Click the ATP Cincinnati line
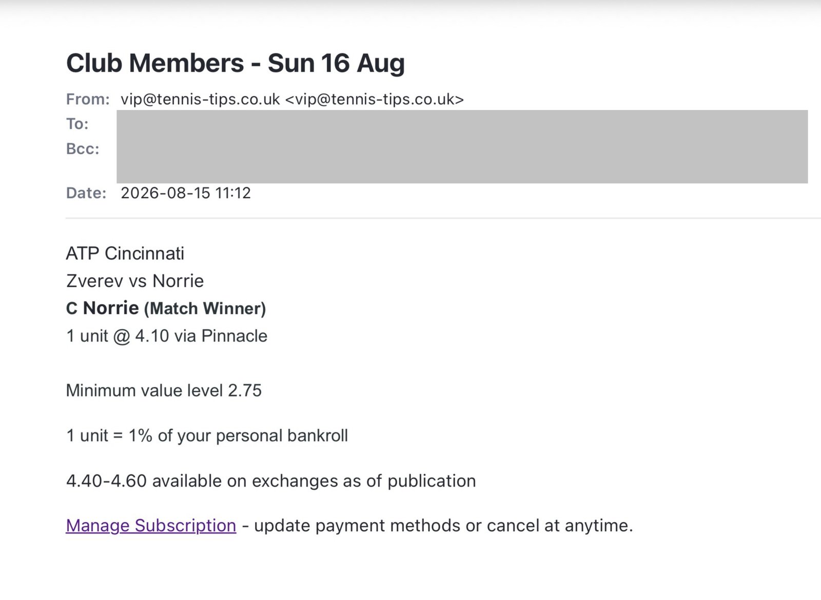Image resolution: width=821 pixels, height=600 pixels. [125, 253]
